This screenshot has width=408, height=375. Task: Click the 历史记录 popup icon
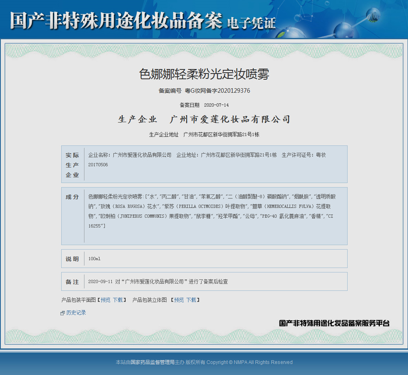62,313
